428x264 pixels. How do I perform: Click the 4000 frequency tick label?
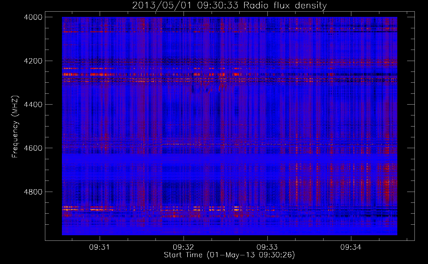[x=33, y=17]
